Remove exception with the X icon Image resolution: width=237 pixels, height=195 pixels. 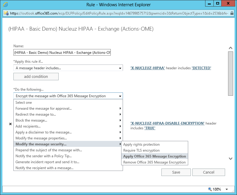(10, 124)
